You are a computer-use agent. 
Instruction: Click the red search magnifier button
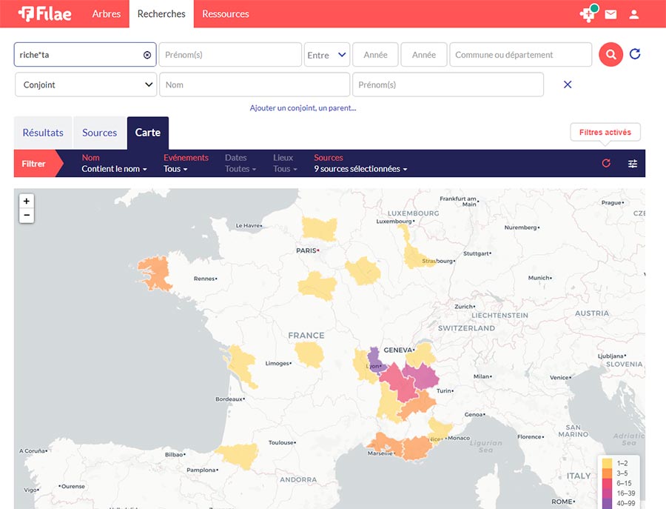pos(610,55)
